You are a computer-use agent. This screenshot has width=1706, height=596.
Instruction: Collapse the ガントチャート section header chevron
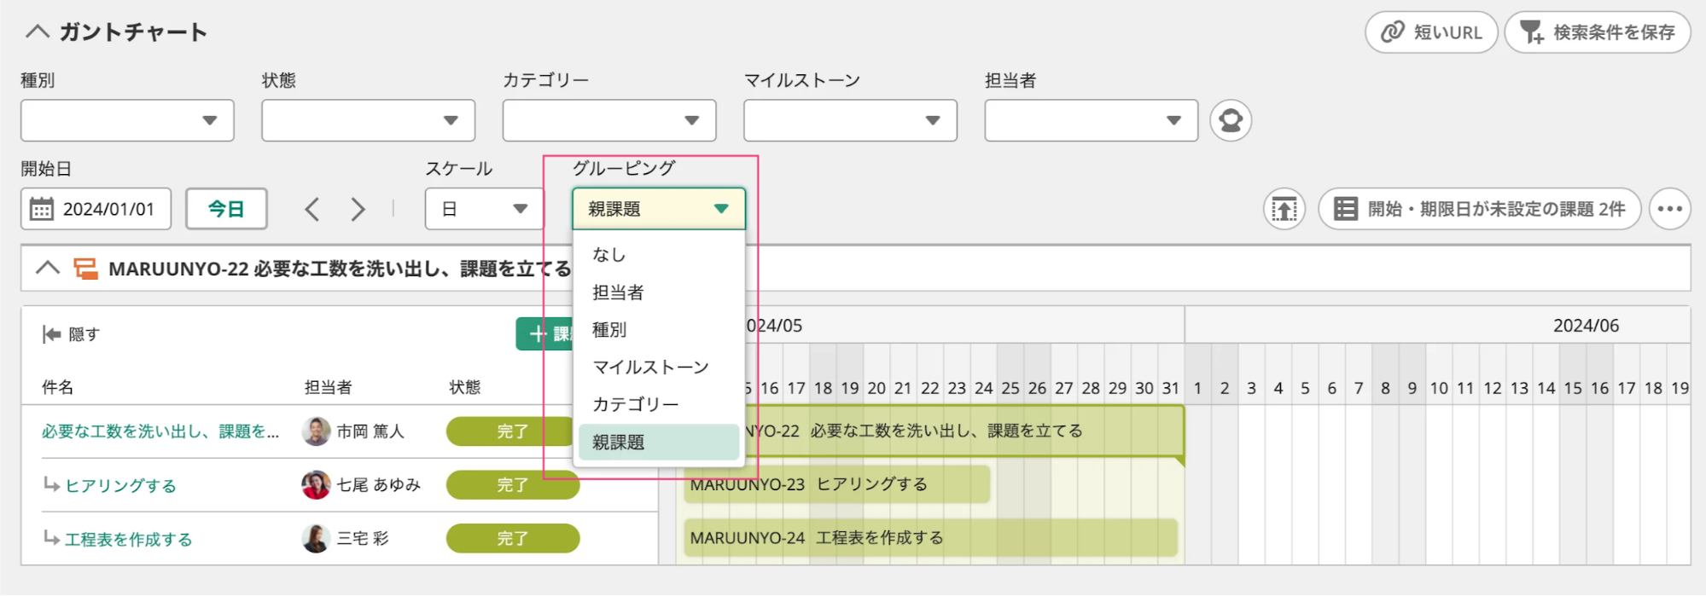(x=37, y=32)
